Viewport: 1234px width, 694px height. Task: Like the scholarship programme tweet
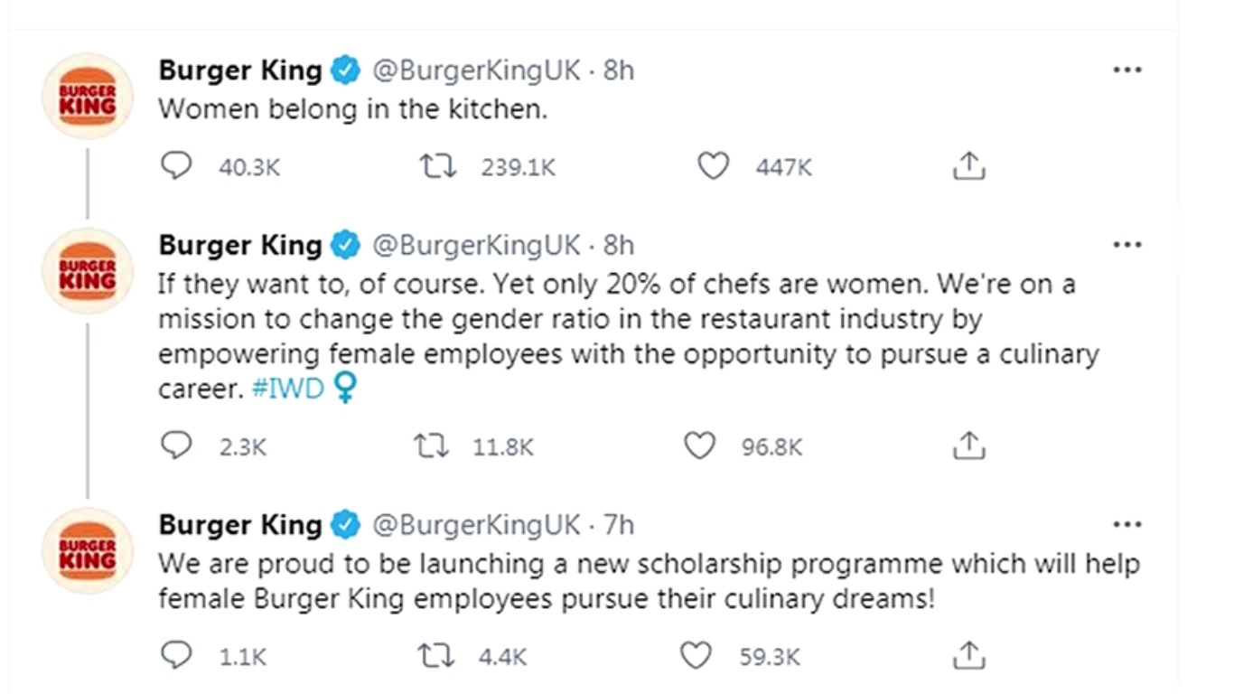696,656
